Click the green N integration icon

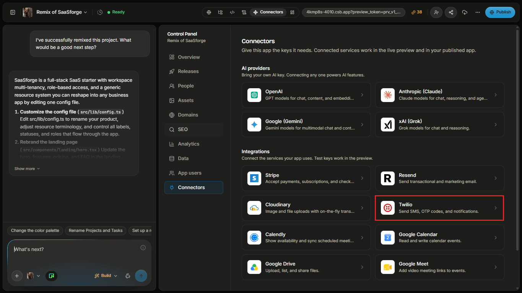pos(52,276)
